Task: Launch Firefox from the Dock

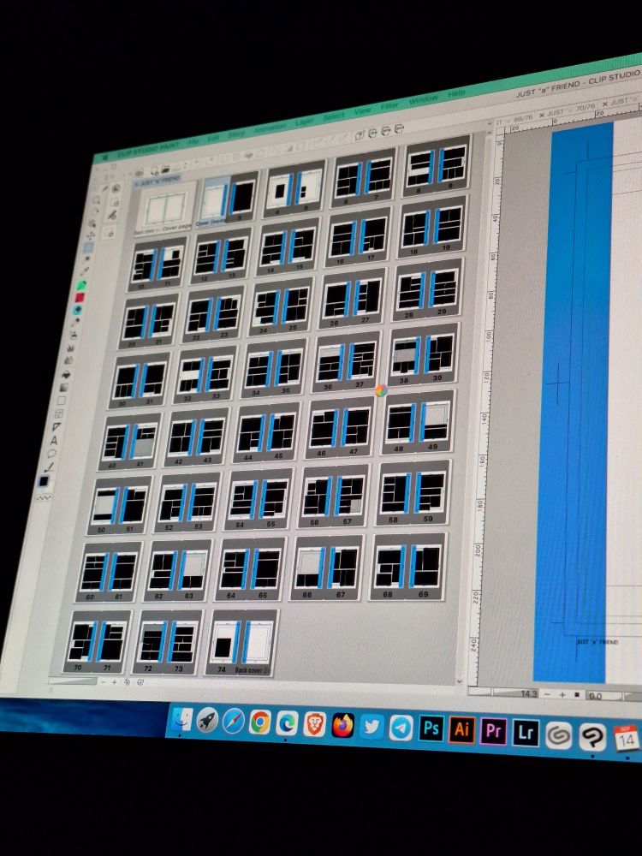Action: click(x=343, y=726)
